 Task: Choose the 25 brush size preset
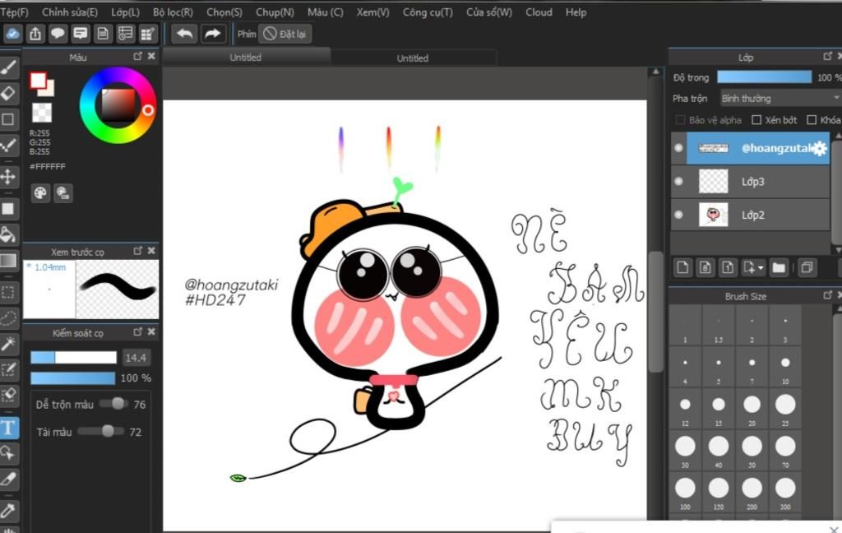[x=785, y=409]
